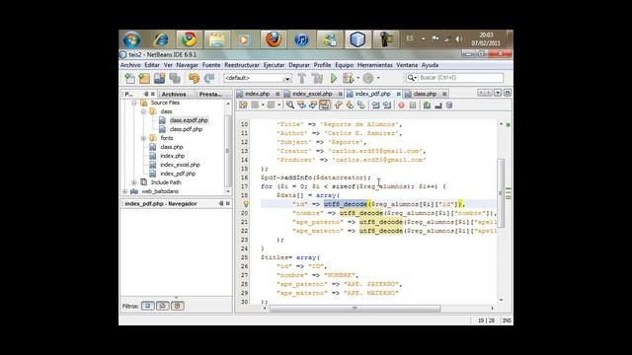
Task: Click the Redo arrow icon
Action: [208, 78]
